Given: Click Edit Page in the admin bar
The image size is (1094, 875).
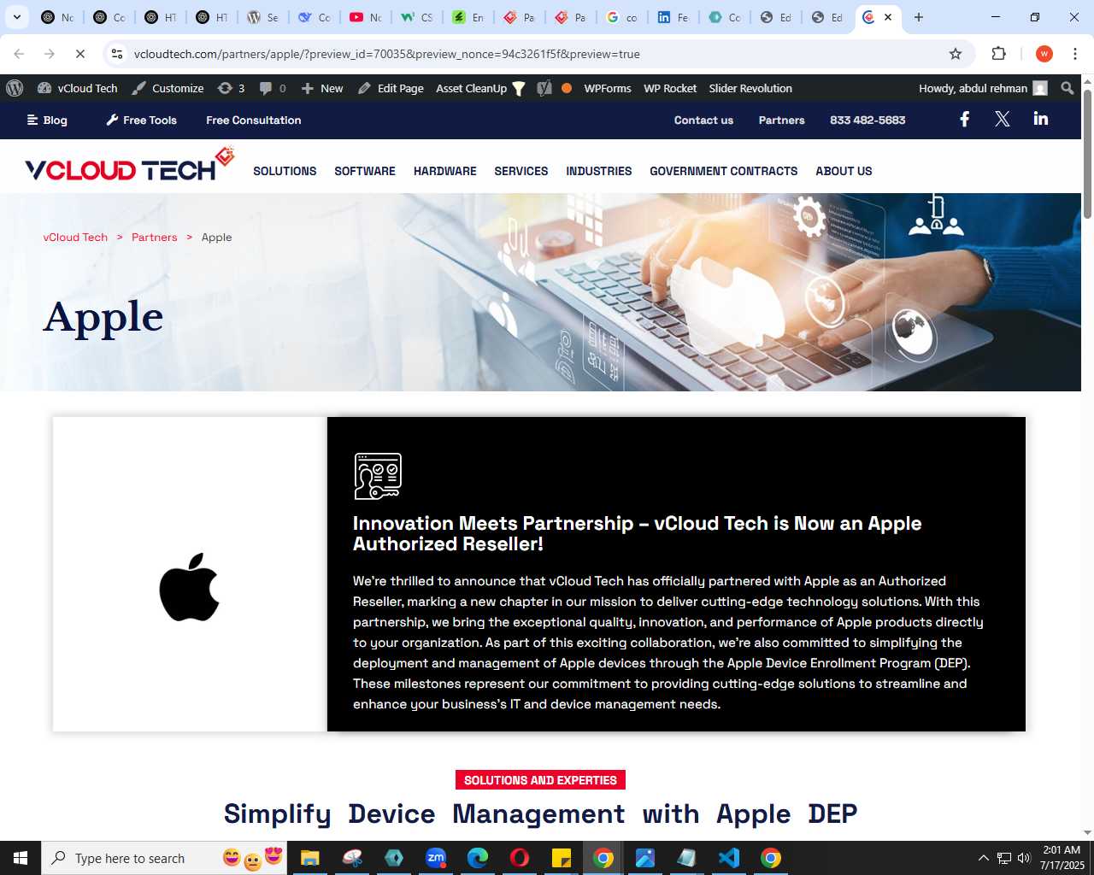Looking at the screenshot, I should pos(391,88).
